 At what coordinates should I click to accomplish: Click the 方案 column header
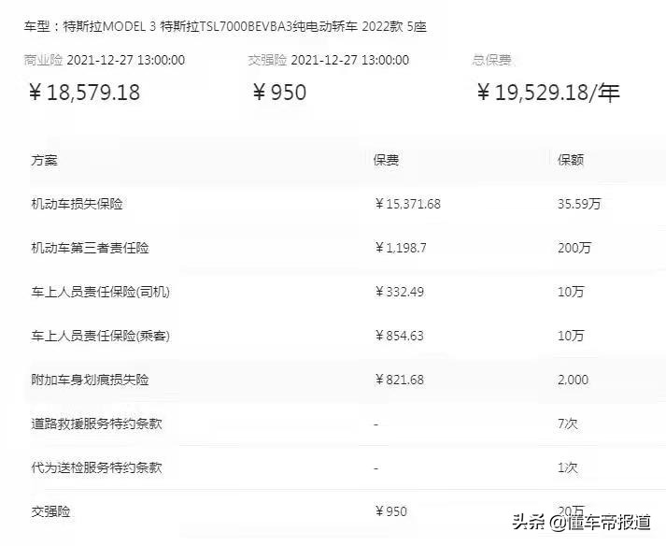44,160
